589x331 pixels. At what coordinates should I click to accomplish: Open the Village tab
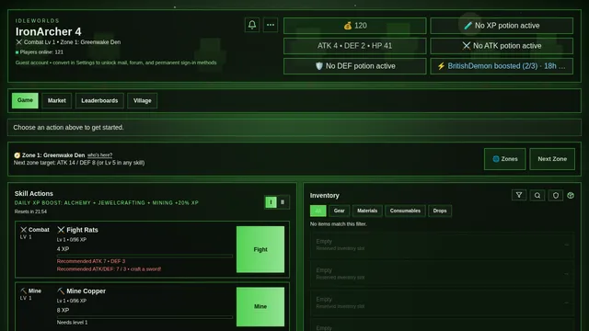(x=143, y=100)
